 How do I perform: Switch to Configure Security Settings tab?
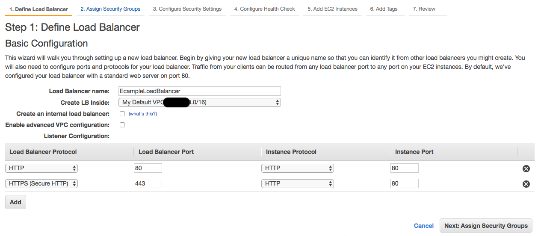187,9
